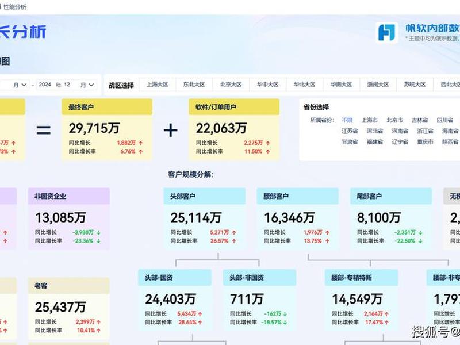Click the 头部-非国资 card header
This screenshot has width=460, height=345.
[x=260, y=278]
